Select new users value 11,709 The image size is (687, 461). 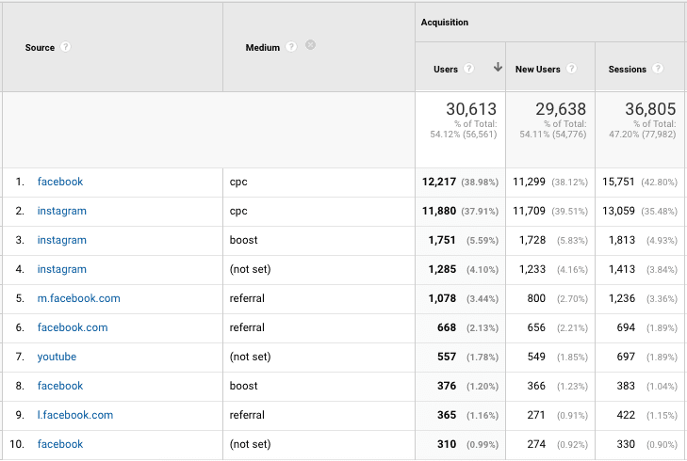coord(529,211)
